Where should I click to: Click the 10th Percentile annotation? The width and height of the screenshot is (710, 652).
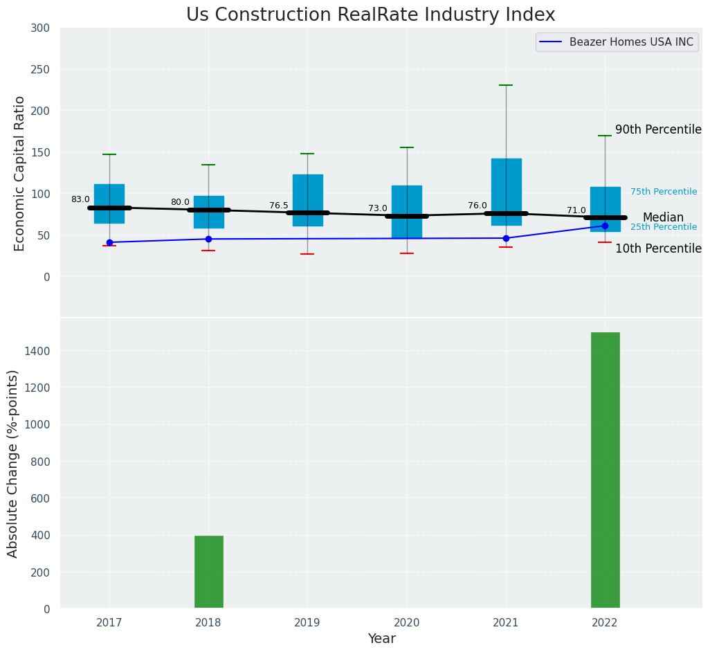point(658,248)
